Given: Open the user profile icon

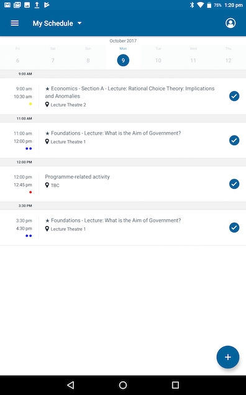Looking at the screenshot, I should click(230, 23).
